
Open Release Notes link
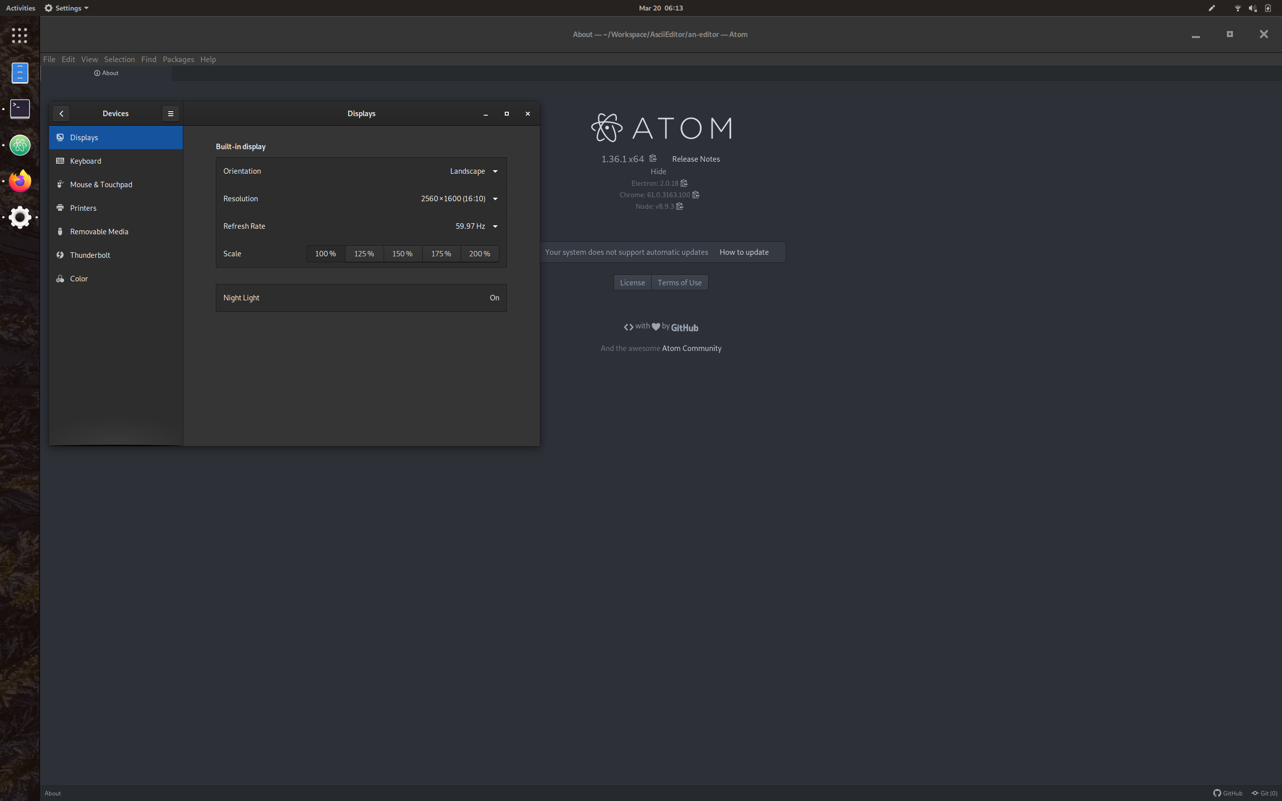[x=696, y=159]
